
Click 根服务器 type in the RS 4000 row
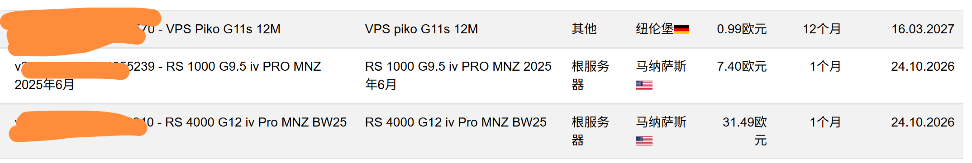590,131
